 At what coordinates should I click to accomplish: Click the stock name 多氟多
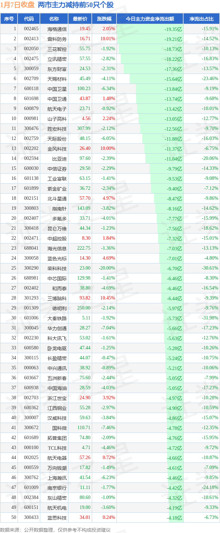(59, 218)
